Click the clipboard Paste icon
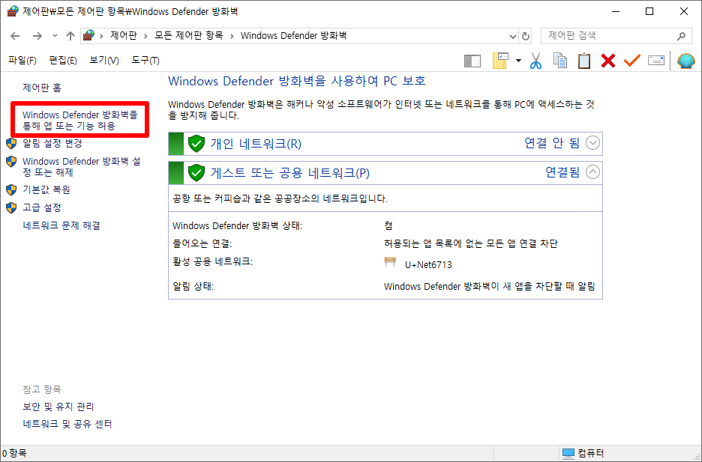 point(583,61)
